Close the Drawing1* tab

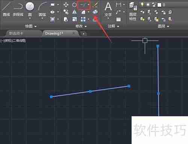coord(74,33)
